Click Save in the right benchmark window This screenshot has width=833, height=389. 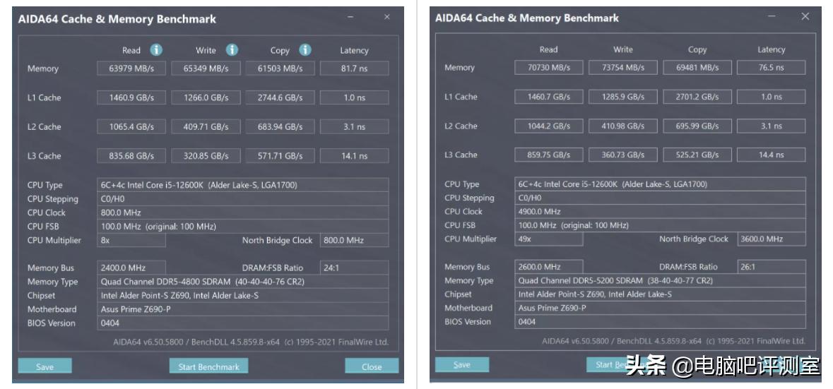click(x=461, y=364)
